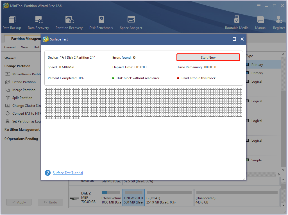The height and width of the screenshot is (215, 288).
Task: Click the Register icon
Action: 279,19
